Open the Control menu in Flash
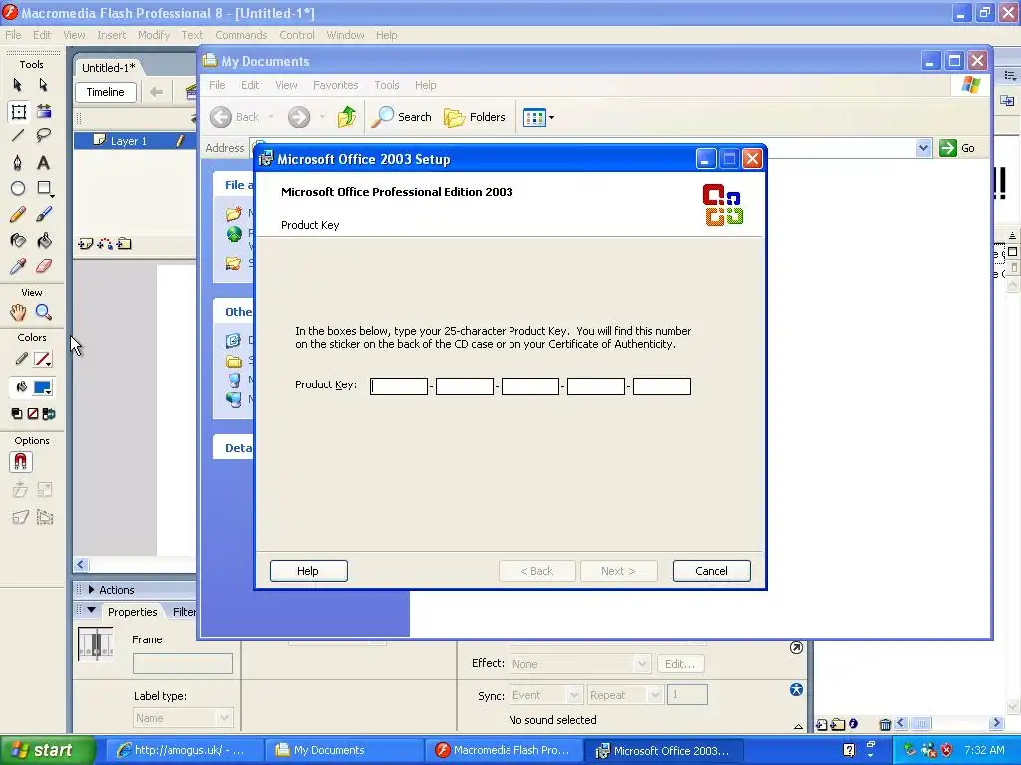 (x=297, y=35)
